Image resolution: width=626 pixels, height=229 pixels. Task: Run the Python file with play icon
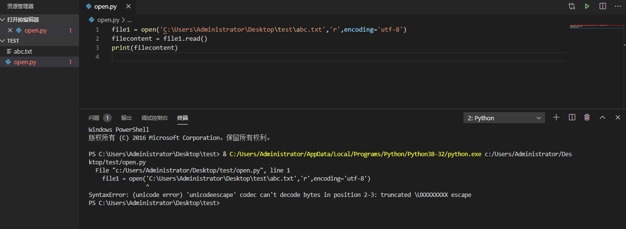click(587, 6)
